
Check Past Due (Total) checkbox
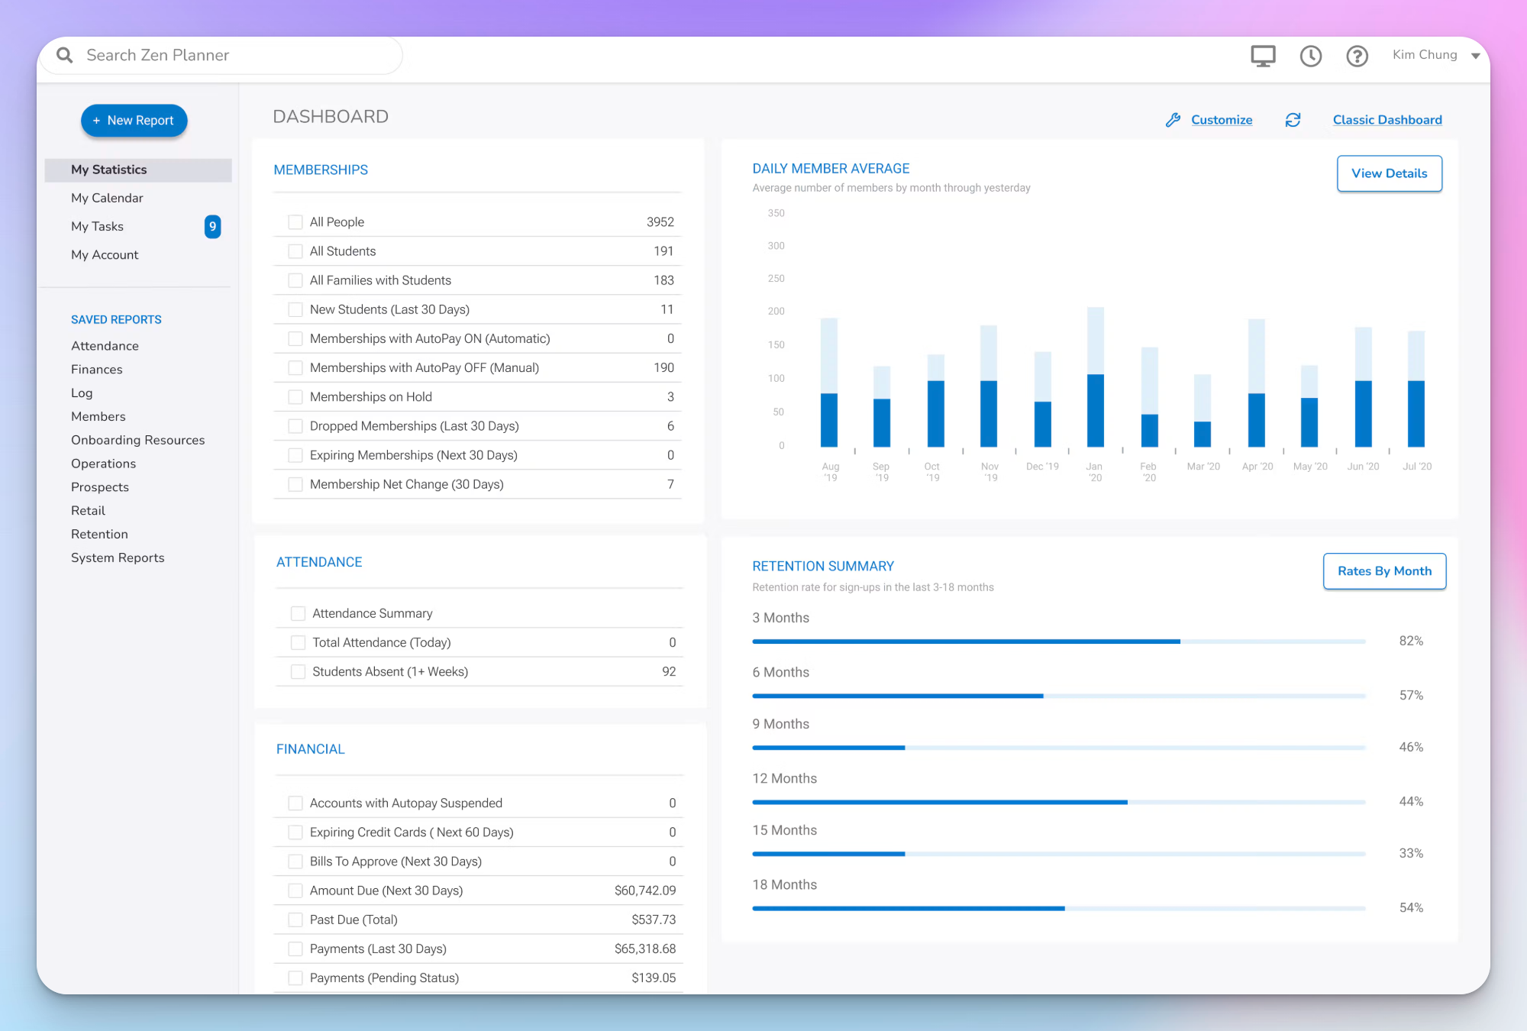295,919
